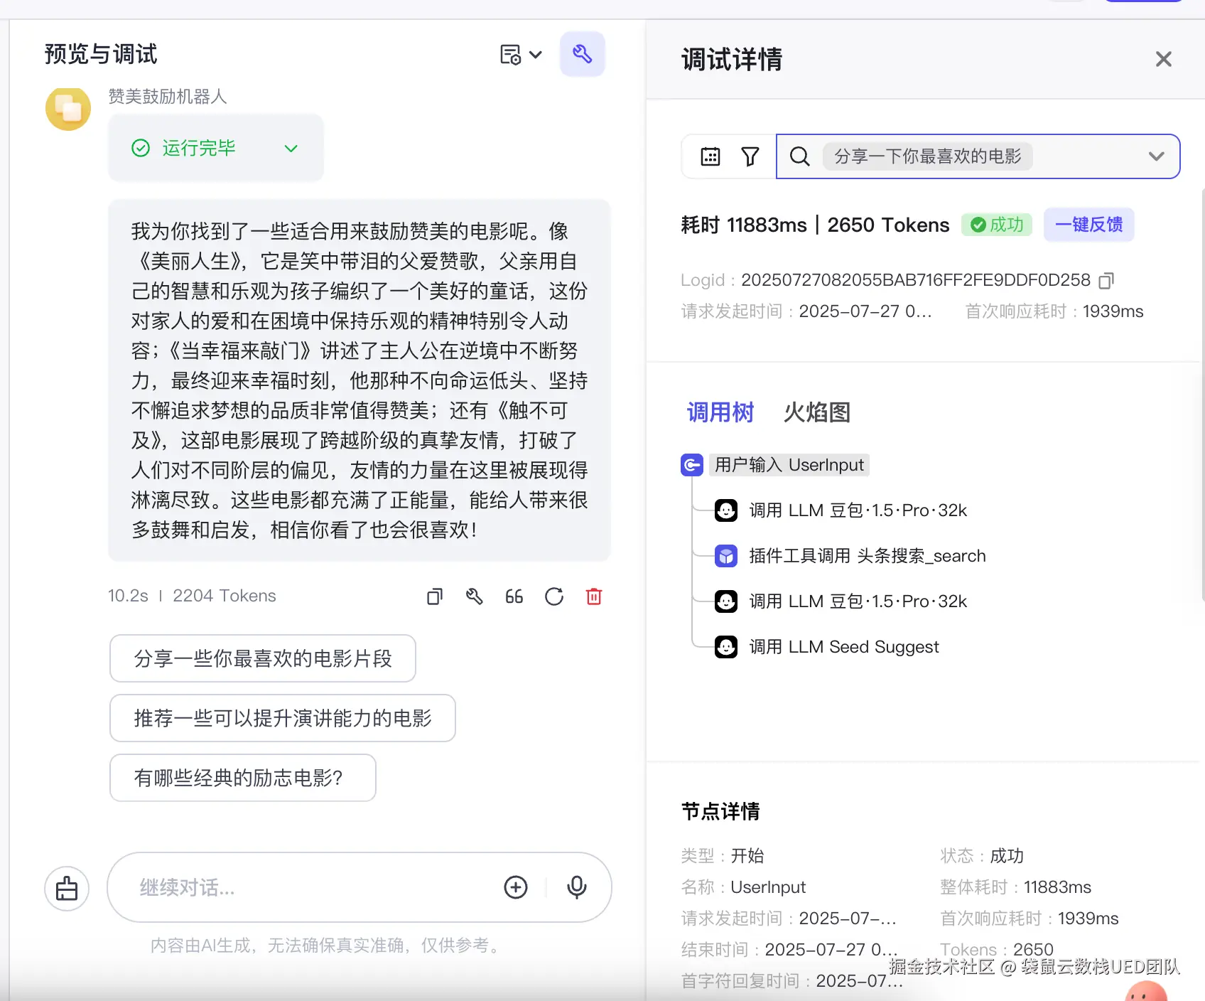Click the 赞美鼓励机器人 bot avatar
The width and height of the screenshot is (1205, 1001).
pos(68,109)
